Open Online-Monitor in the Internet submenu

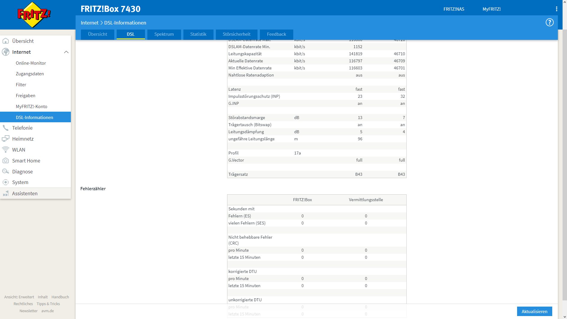[31, 63]
